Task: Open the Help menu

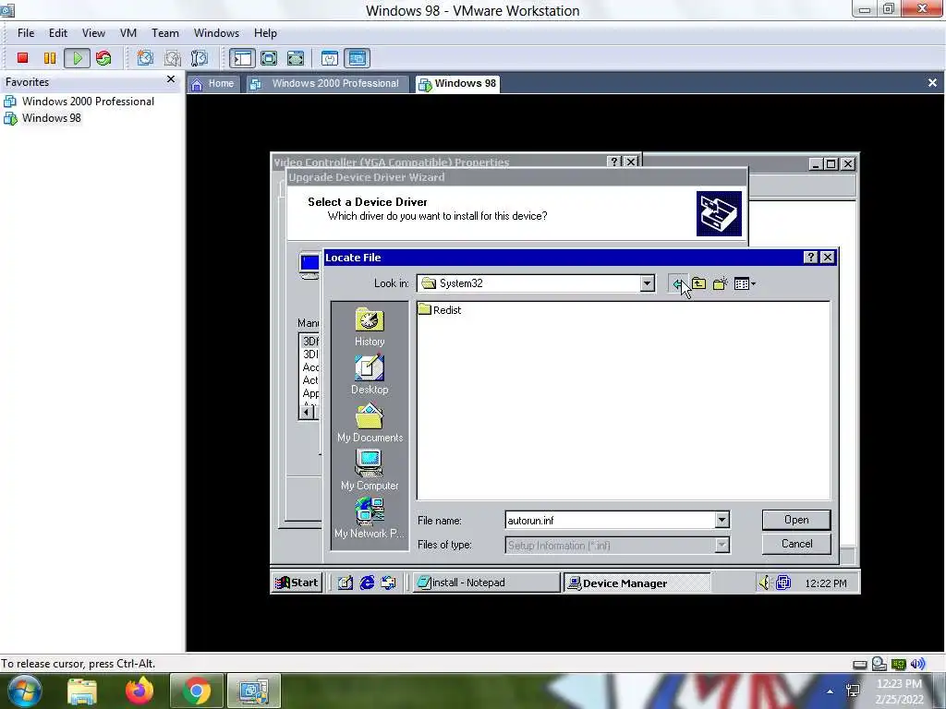Action: click(265, 33)
